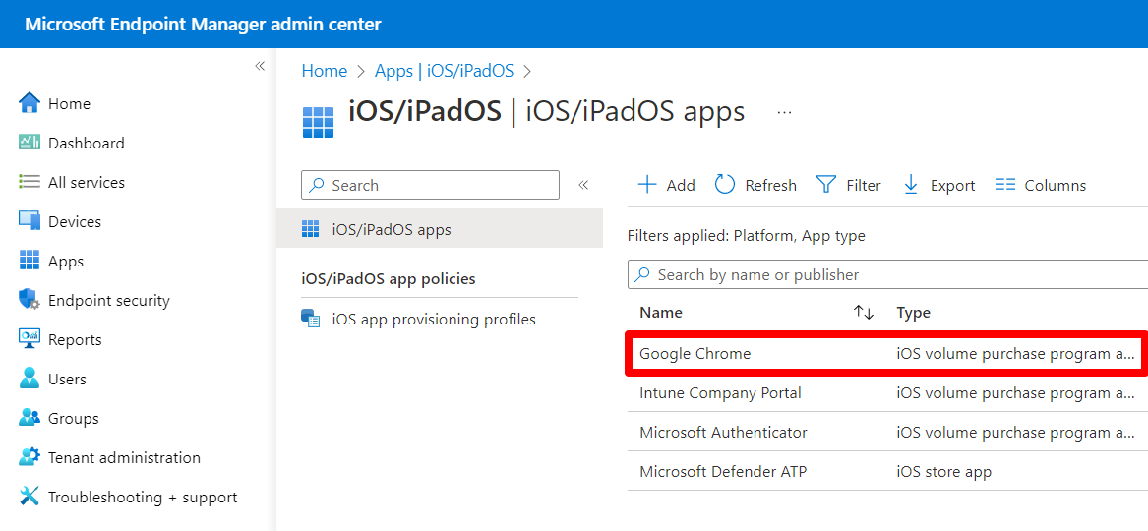Image resolution: width=1148 pixels, height=531 pixels.
Task: Open iOS app provisioning profiles
Action: (434, 320)
